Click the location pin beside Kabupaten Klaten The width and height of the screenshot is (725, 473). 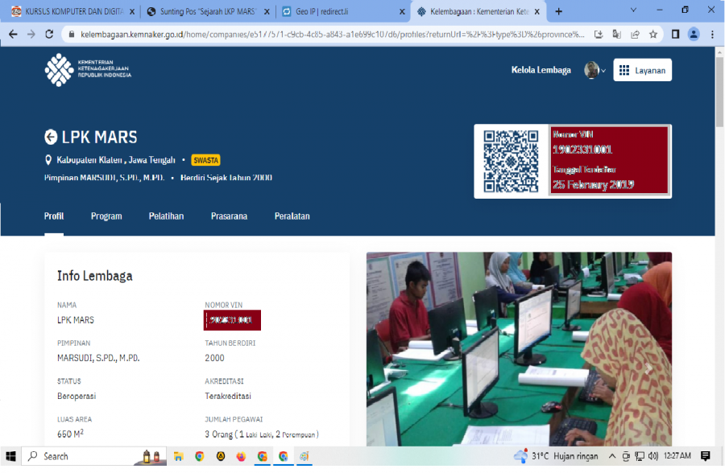[48, 160]
